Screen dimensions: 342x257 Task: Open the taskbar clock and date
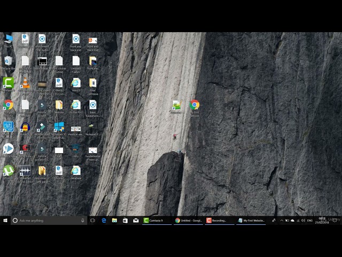coord(322,221)
